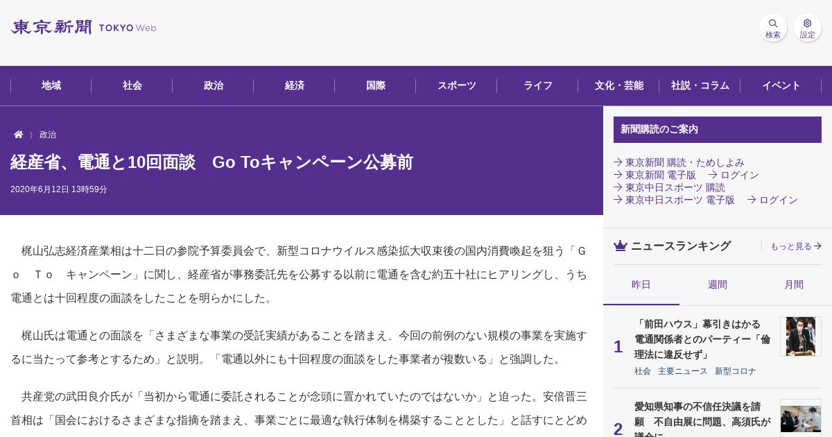This screenshot has height=437, width=832.
Task: Open ranking article 「前田ハウス」幕引きはかる
Action: pyautogui.click(x=702, y=339)
